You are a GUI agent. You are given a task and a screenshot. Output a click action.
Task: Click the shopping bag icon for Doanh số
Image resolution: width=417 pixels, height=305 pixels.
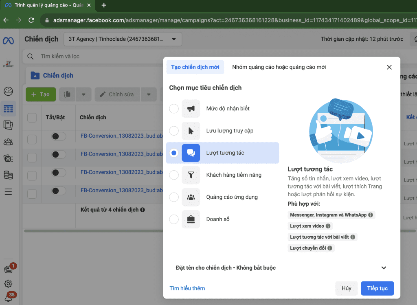(x=191, y=219)
